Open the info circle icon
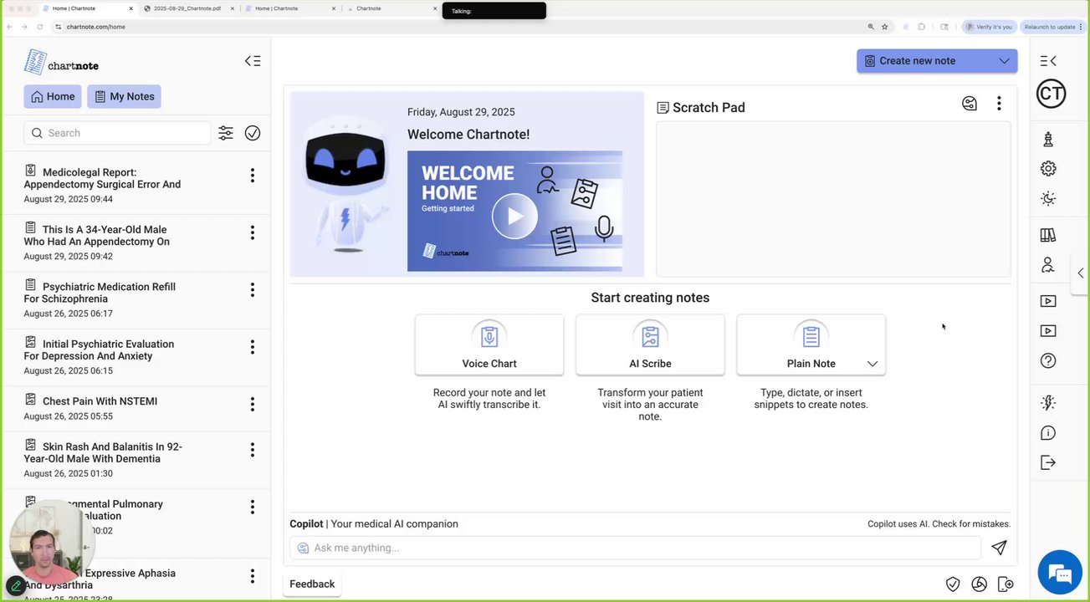 1048,433
